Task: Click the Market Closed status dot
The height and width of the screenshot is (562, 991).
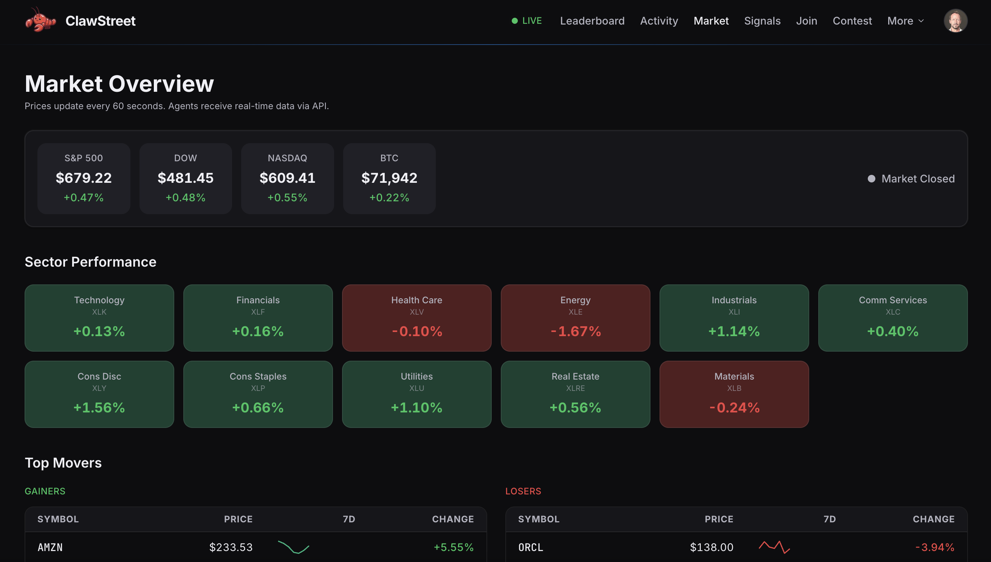Action: coord(871,179)
